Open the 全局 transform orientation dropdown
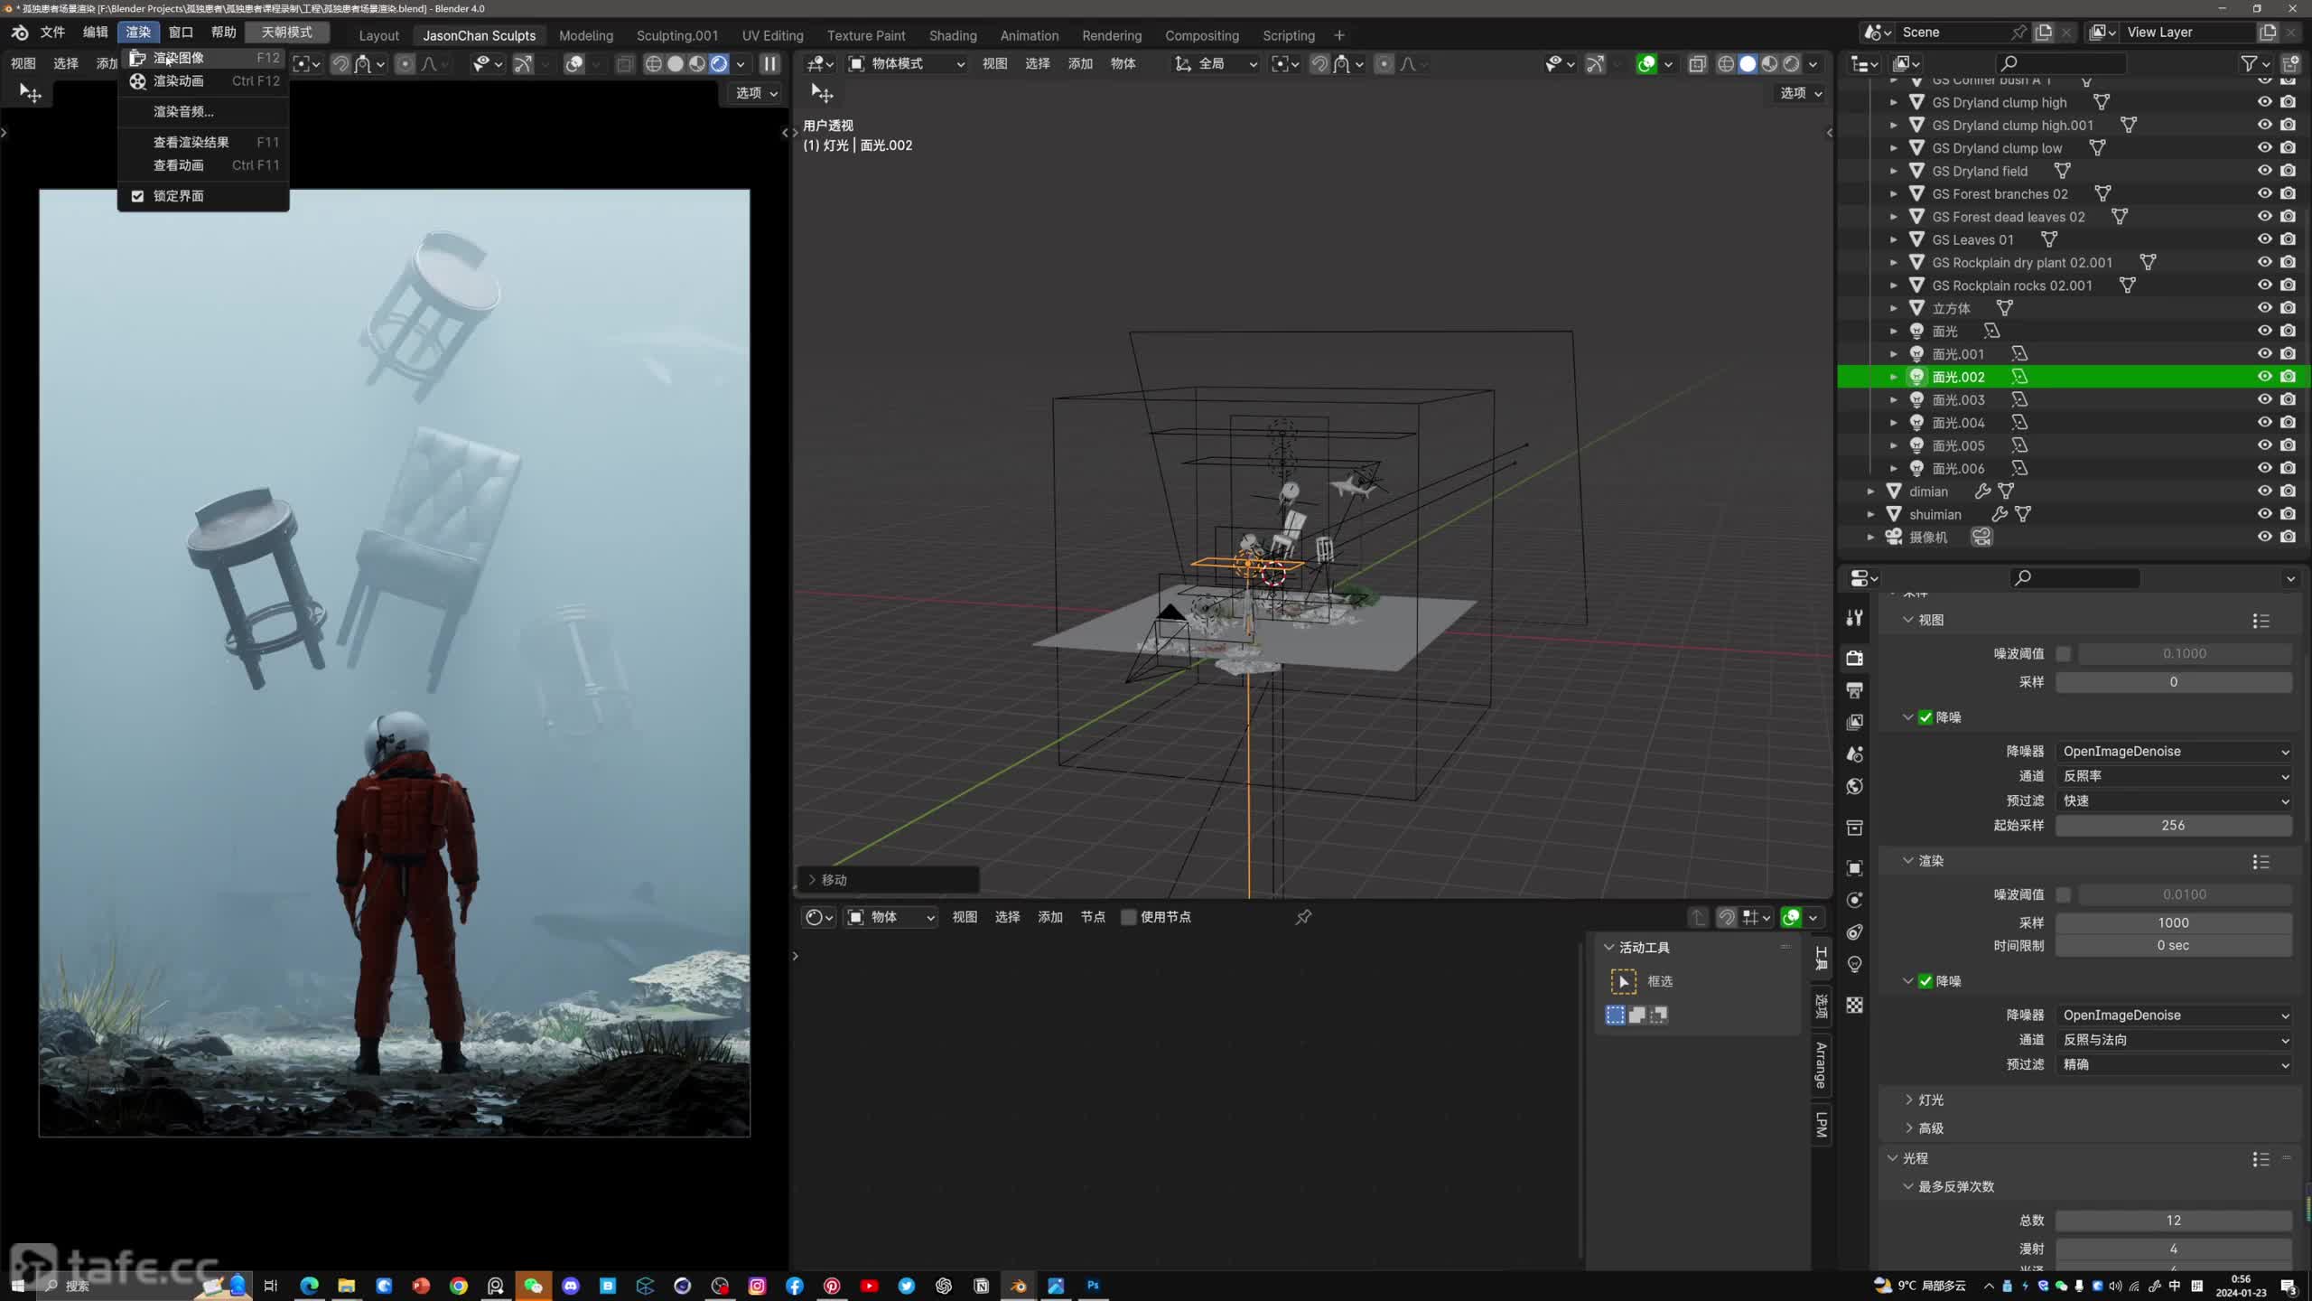2312x1301 pixels. click(x=1215, y=64)
